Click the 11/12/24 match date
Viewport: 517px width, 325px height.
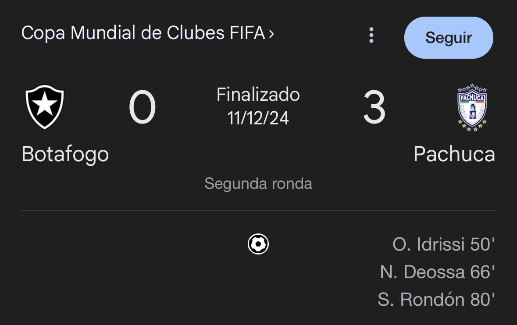(258, 118)
